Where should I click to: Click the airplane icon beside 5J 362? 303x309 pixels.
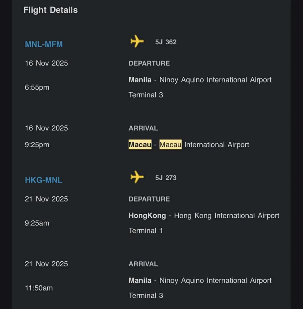[137, 41]
